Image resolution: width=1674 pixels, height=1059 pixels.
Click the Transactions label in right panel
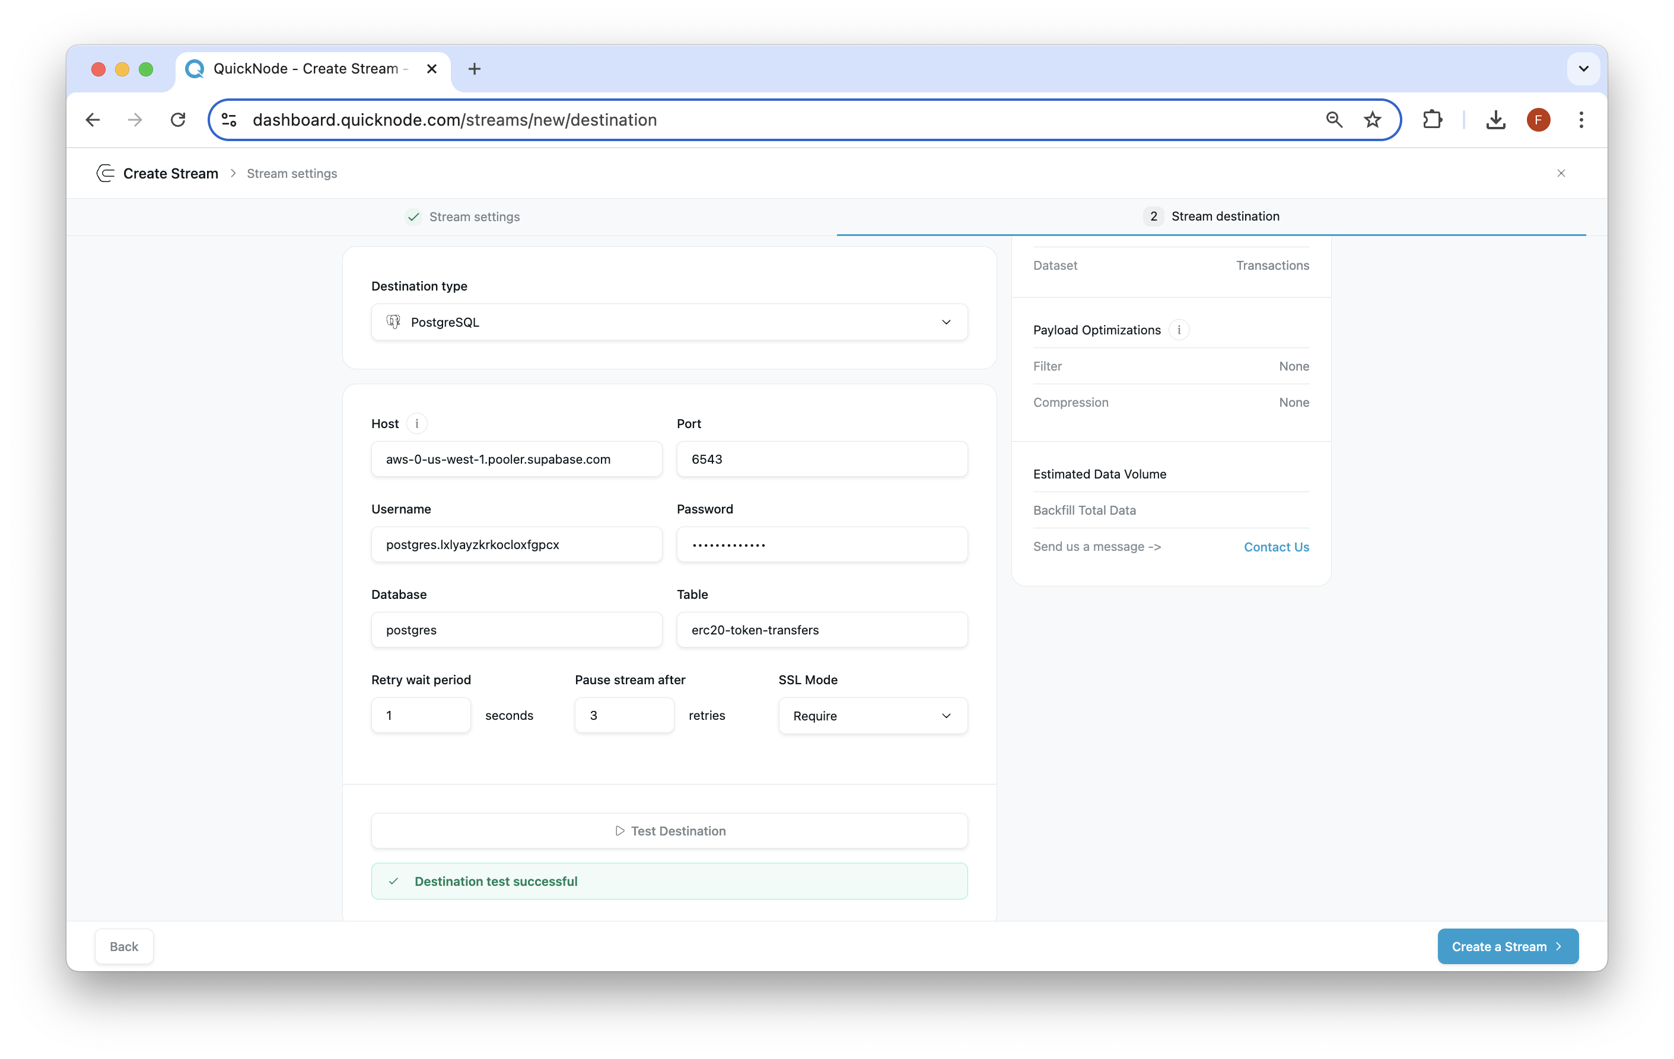[x=1272, y=264]
